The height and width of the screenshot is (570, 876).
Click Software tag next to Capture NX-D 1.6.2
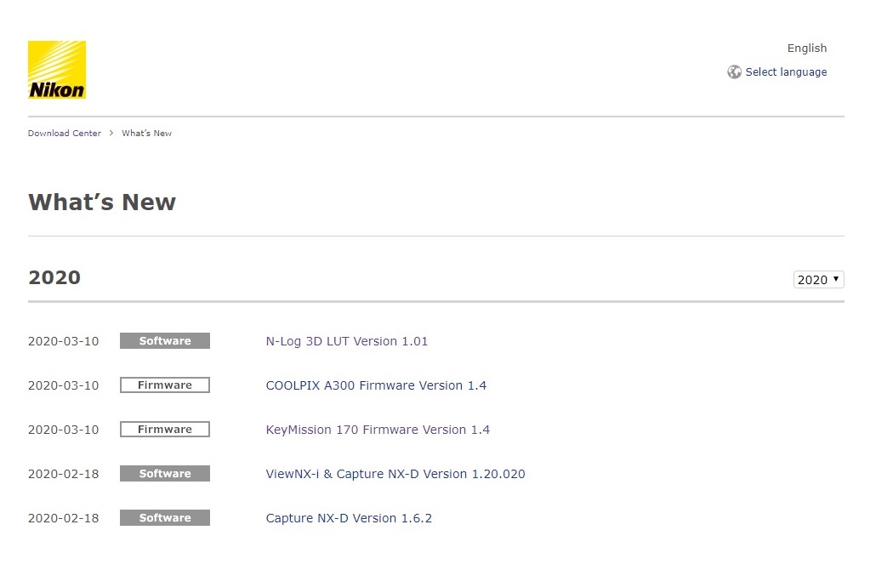pyautogui.click(x=165, y=517)
